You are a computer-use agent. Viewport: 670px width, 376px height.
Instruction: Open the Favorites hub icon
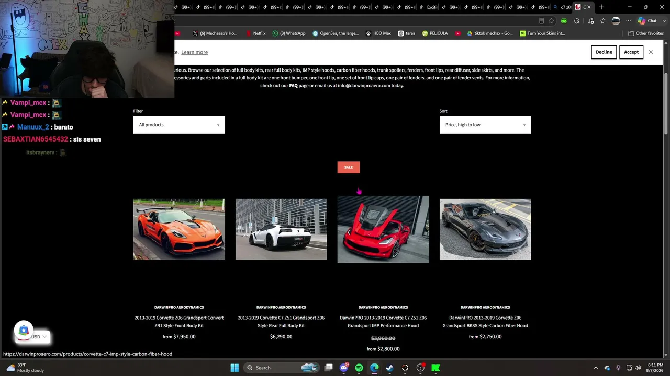[604, 21]
